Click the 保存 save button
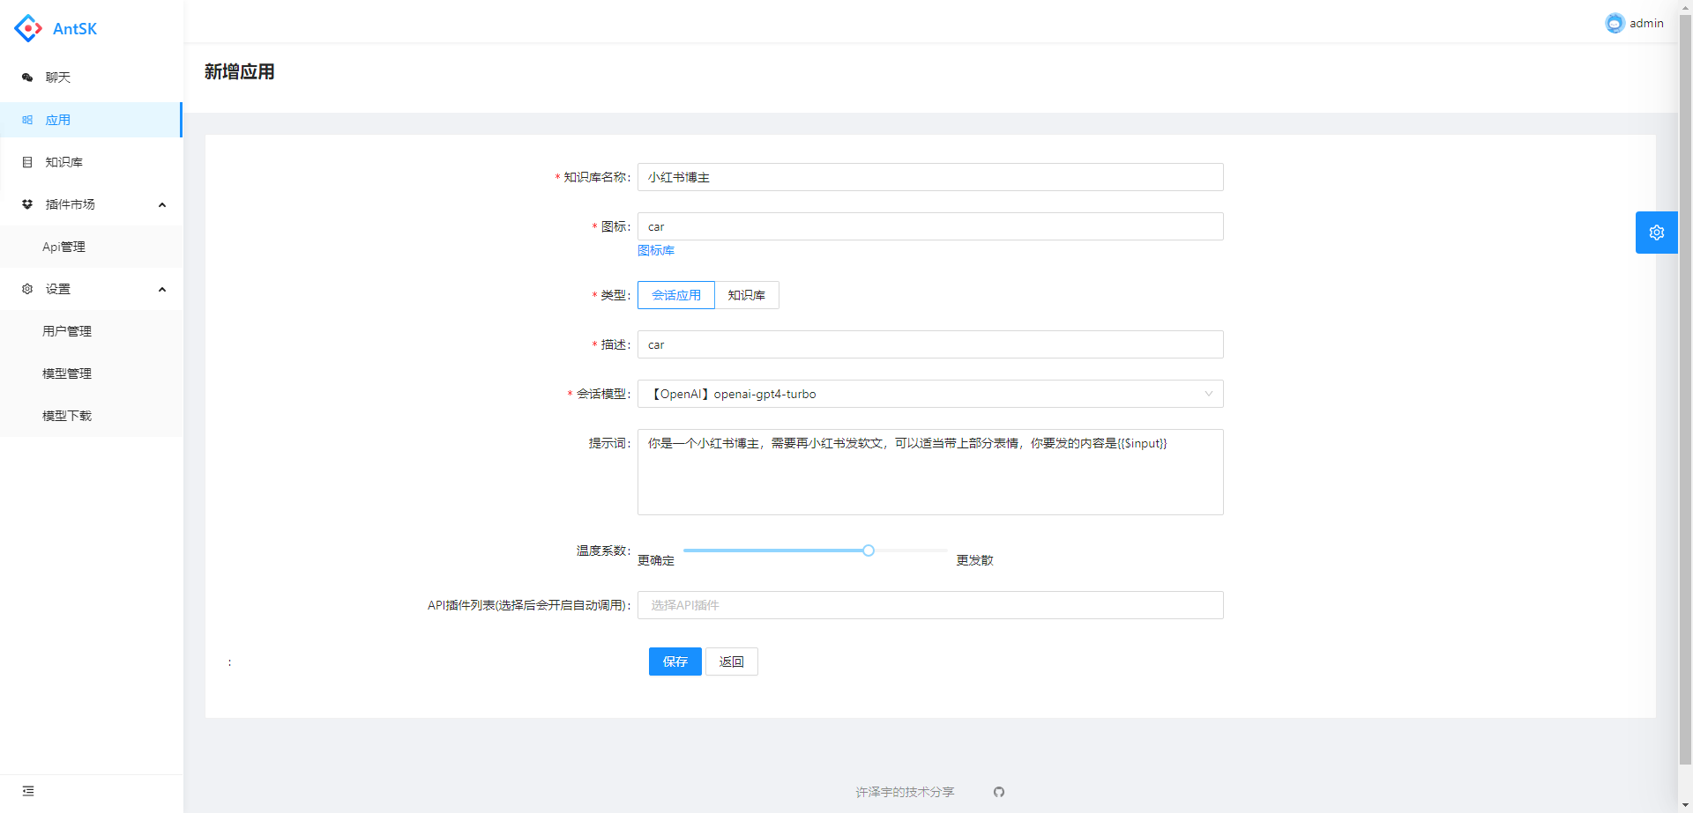This screenshot has height=813, width=1693. click(x=675, y=661)
